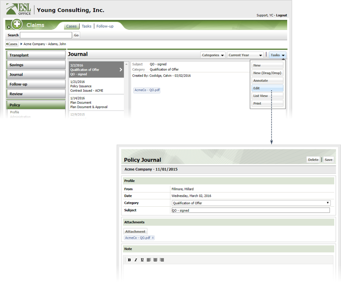Image resolution: width=341 pixels, height=282 pixels.
Task: Click the bold formatting icon in Note
Action: 129,260
